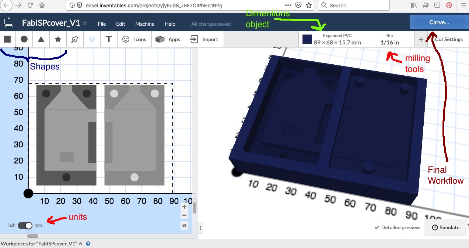This screenshot has height=248, width=469.
Task: Click the canvas horizontal scrollbar
Action: (x=32, y=236)
